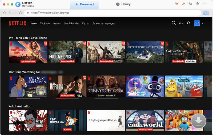Open the Cat Burglar thumbnail
The height and width of the screenshot is (135, 213).
pyautogui.click(x=67, y=120)
